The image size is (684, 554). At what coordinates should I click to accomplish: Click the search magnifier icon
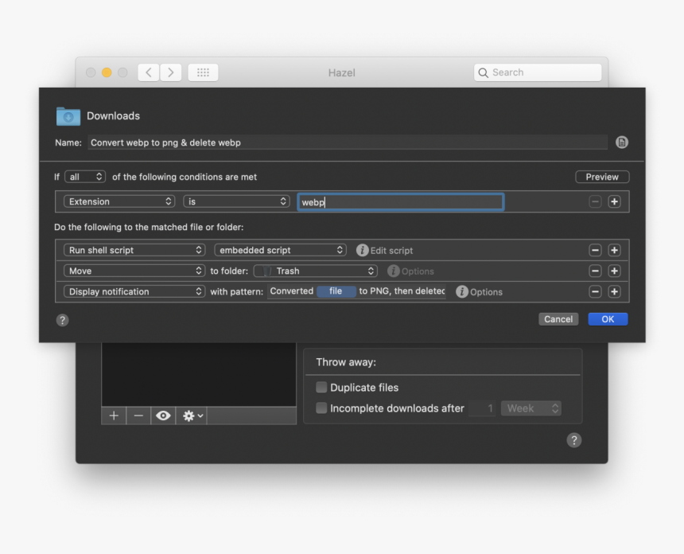tap(483, 72)
